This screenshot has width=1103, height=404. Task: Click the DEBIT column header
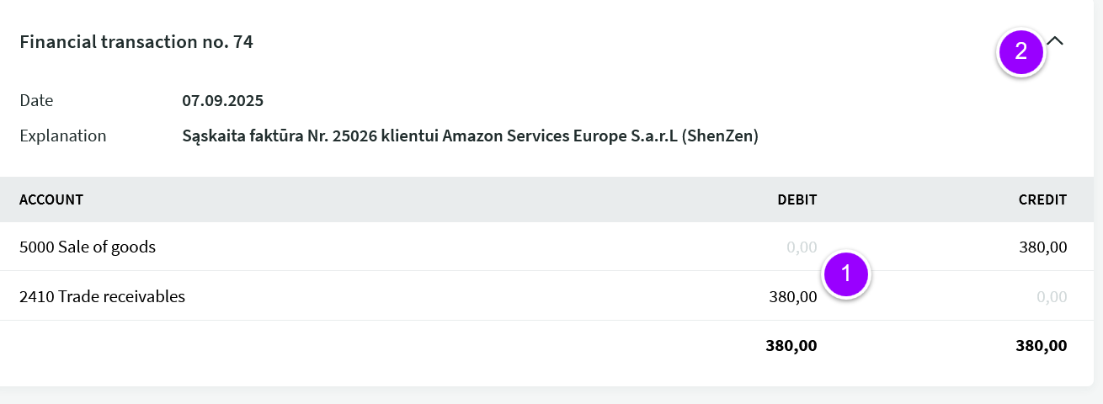797,199
